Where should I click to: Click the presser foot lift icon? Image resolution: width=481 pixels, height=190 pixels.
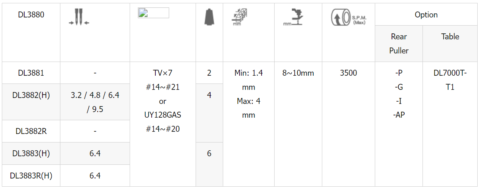tap(293, 17)
